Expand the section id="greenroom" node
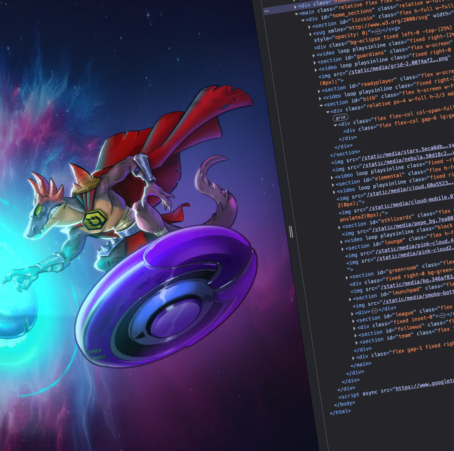This screenshot has width=454, height=451. coord(347,277)
